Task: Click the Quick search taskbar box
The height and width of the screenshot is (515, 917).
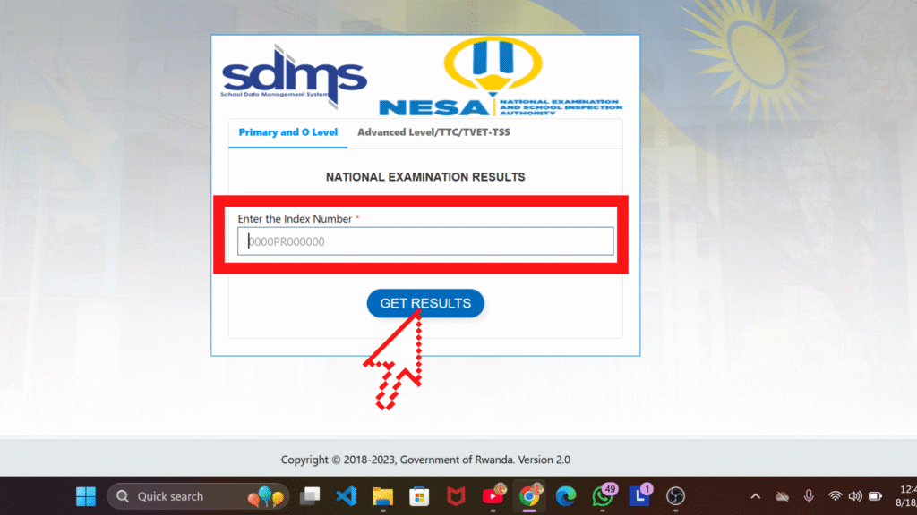Action: click(x=198, y=496)
